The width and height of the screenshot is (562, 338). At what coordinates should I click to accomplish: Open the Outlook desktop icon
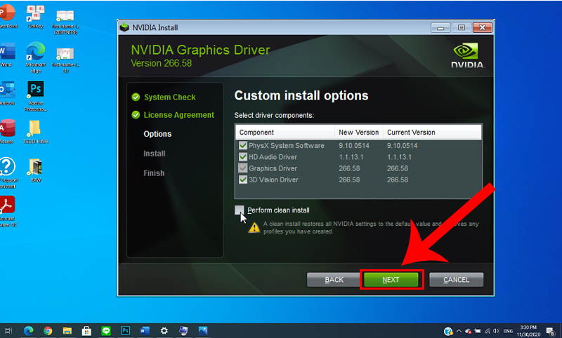pyautogui.click(x=7, y=94)
